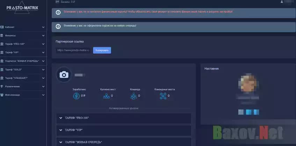The image size is (296, 146).
Task: Click info icon in financial password warning
Action: coord(58,13)
